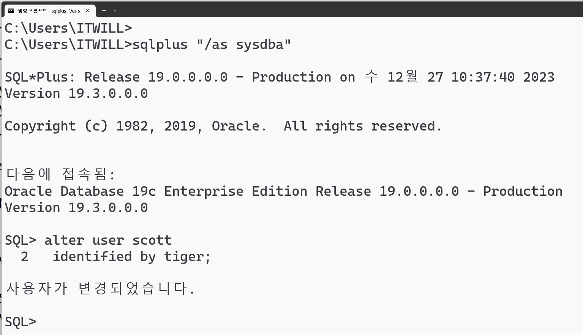Click the Oracle Database 19c Enterprise Edition text

click(x=156, y=192)
